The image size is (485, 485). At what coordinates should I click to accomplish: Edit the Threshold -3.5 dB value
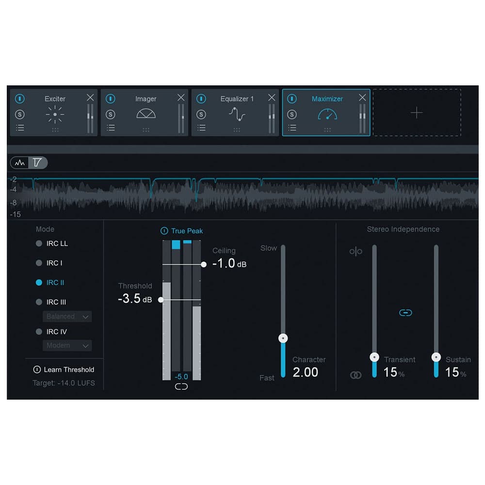point(135,299)
